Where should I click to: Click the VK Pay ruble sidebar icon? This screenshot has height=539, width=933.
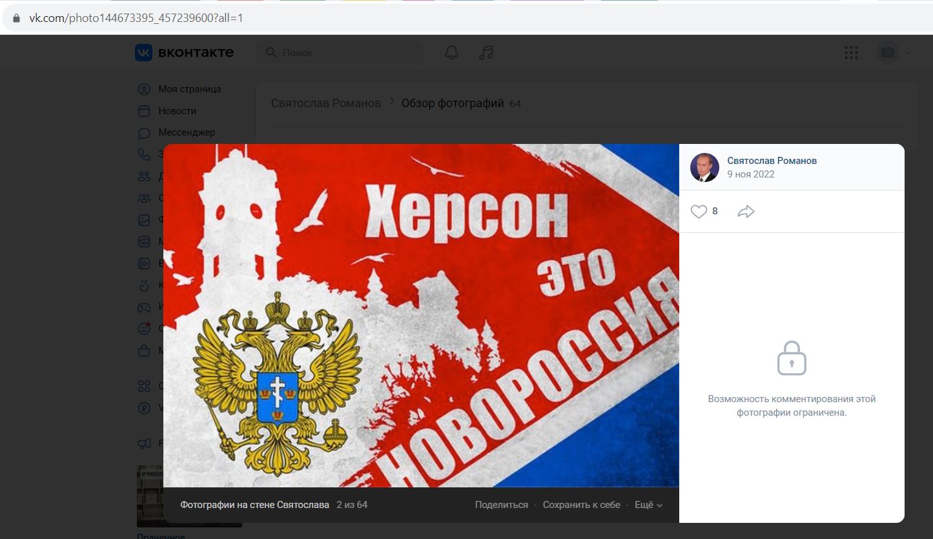tap(145, 408)
